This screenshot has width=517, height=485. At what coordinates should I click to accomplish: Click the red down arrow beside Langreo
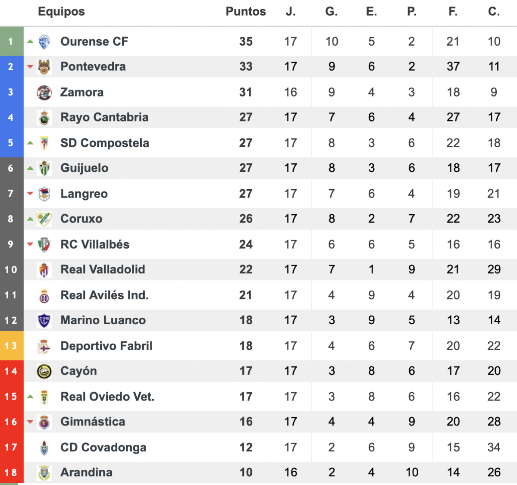pos(30,194)
